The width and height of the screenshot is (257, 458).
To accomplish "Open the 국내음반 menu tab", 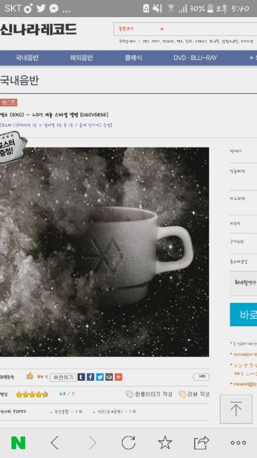I will 27,58.
